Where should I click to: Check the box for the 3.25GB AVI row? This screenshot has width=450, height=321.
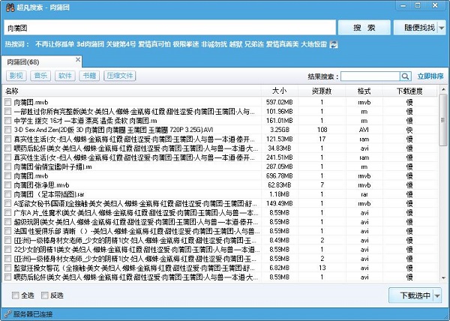(8, 130)
